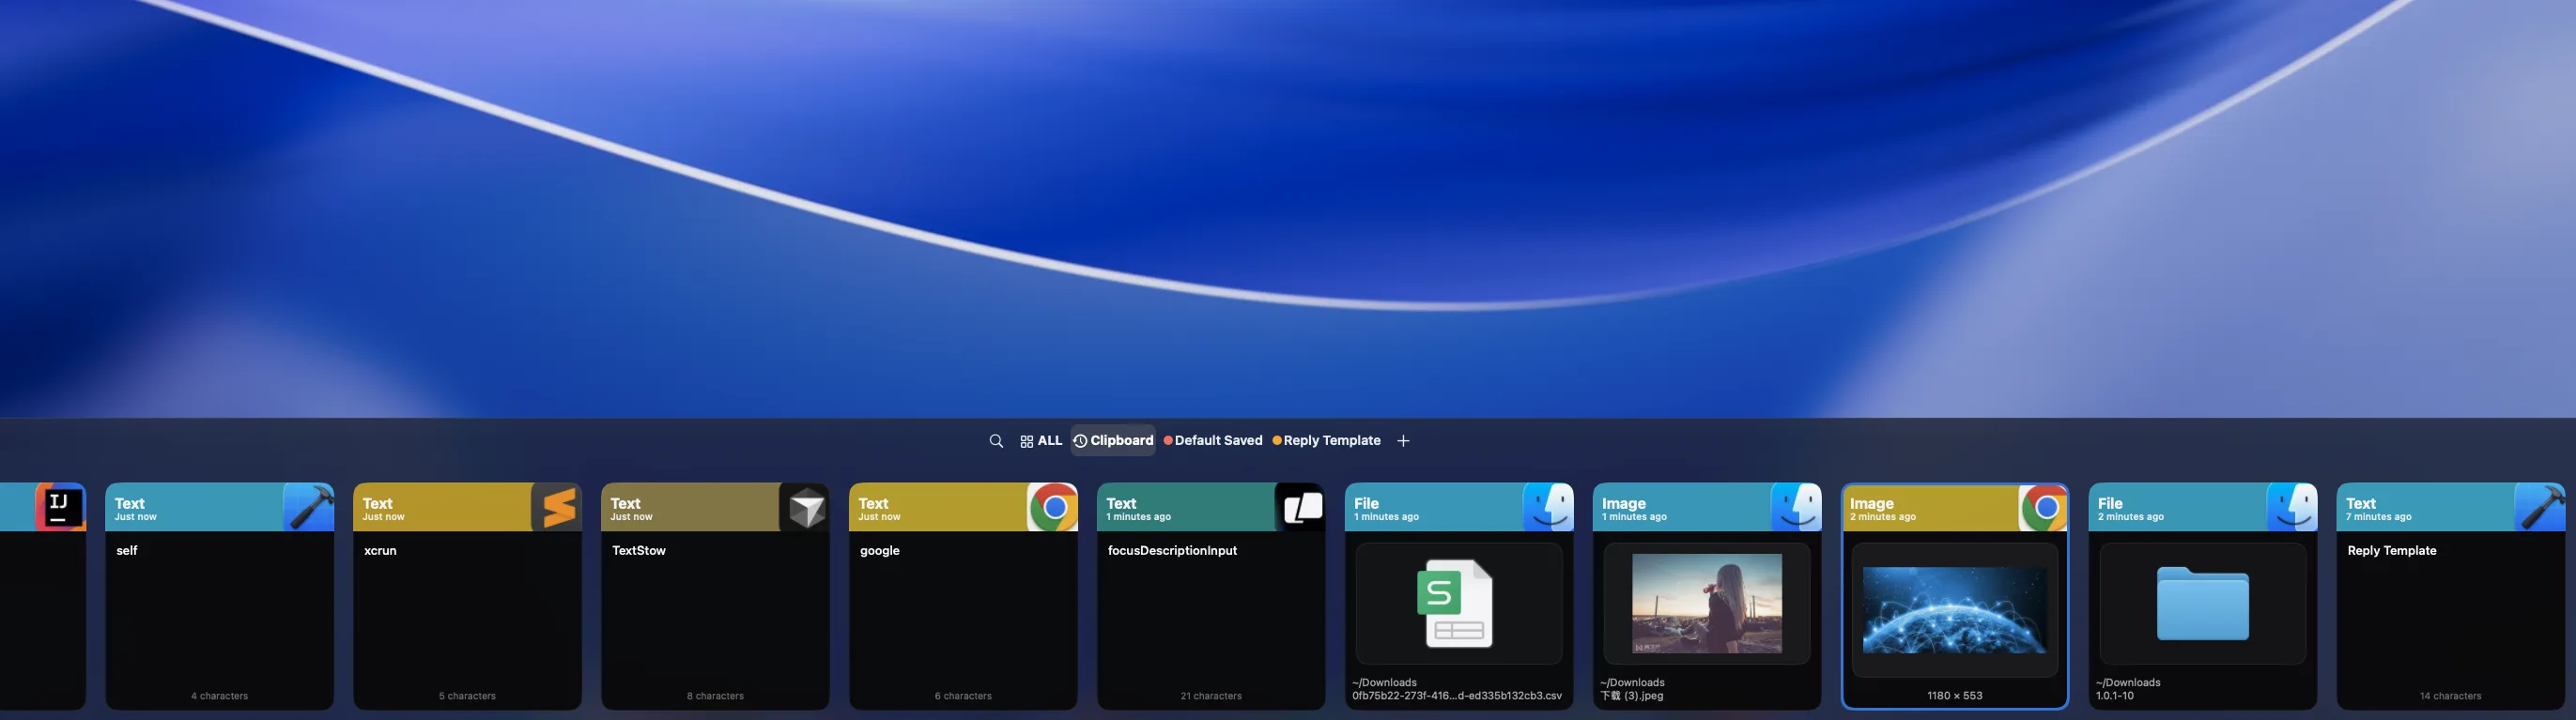Click the '1.0.1-10' folder name
This screenshot has width=2576, height=720.
2115,696
